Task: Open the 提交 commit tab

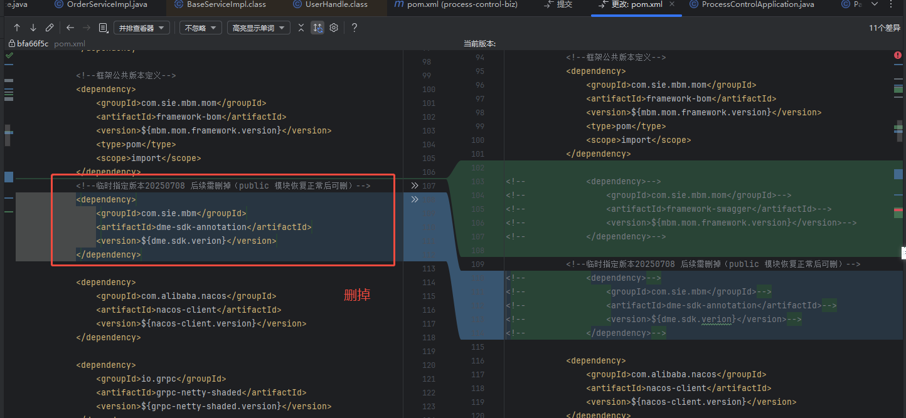Action: 558,4
